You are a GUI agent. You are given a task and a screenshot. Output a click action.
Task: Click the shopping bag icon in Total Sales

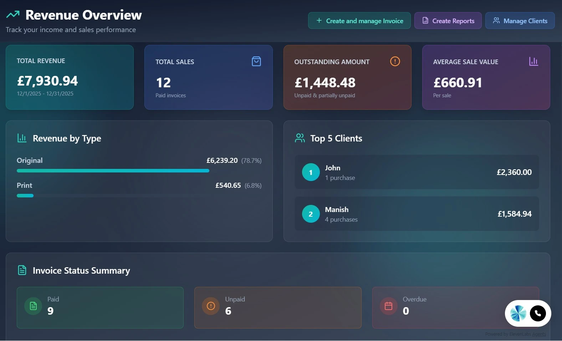point(256,61)
